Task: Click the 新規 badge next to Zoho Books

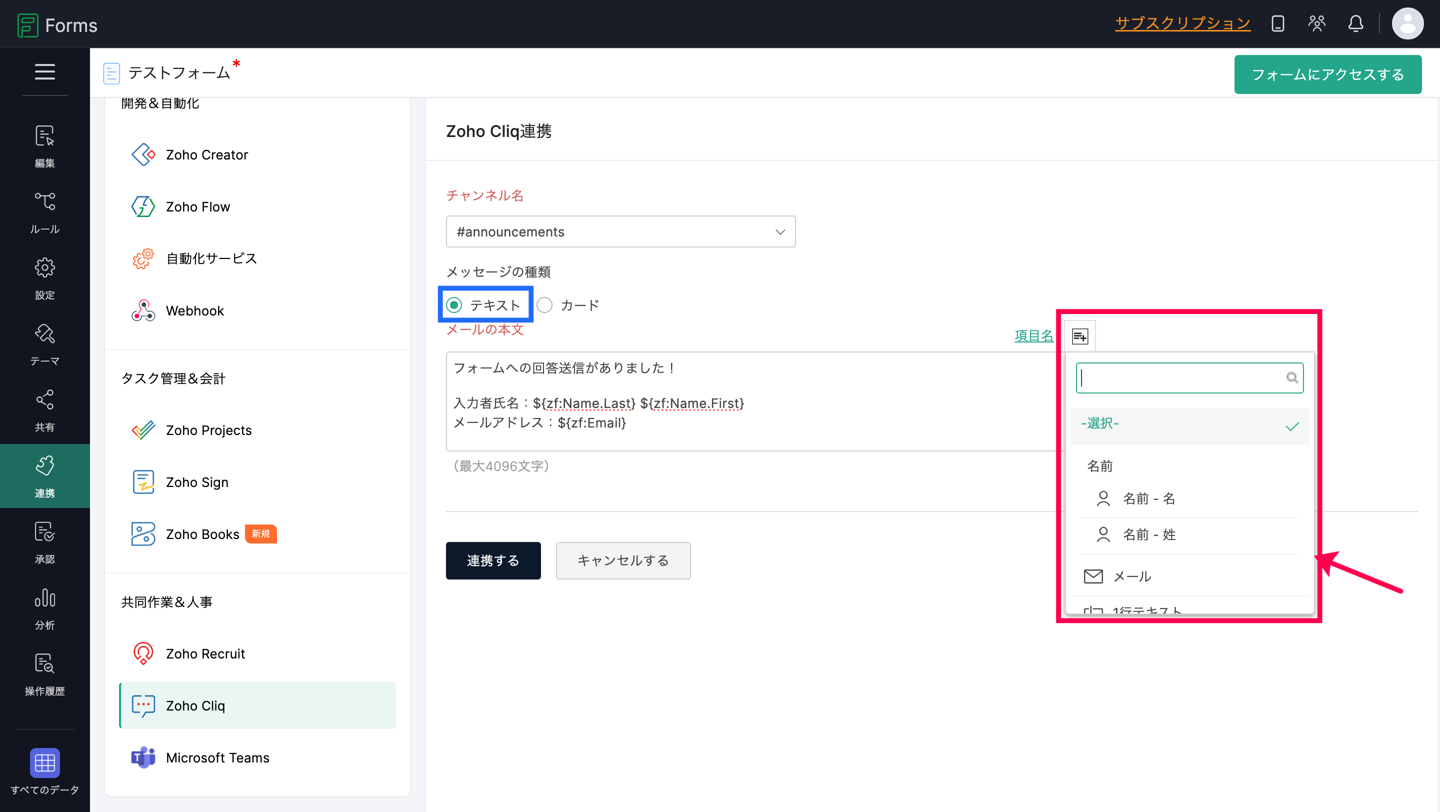Action: (x=260, y=533)
